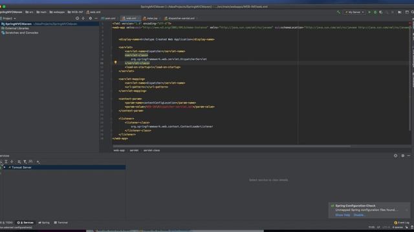Viewport: 414px width, 232px height.
Task: Open the My Server run configuration dropdown
Action: tap(354, 12)
